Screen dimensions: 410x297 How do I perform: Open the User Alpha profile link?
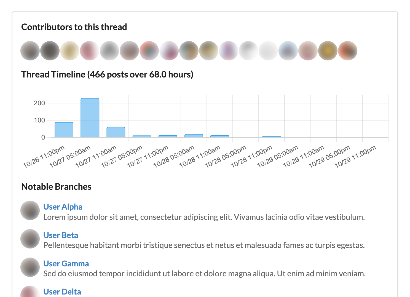tap(63, 207)
